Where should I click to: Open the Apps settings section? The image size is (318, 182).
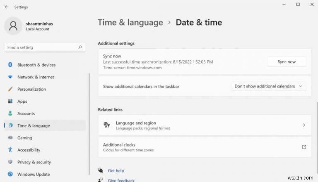22,102
